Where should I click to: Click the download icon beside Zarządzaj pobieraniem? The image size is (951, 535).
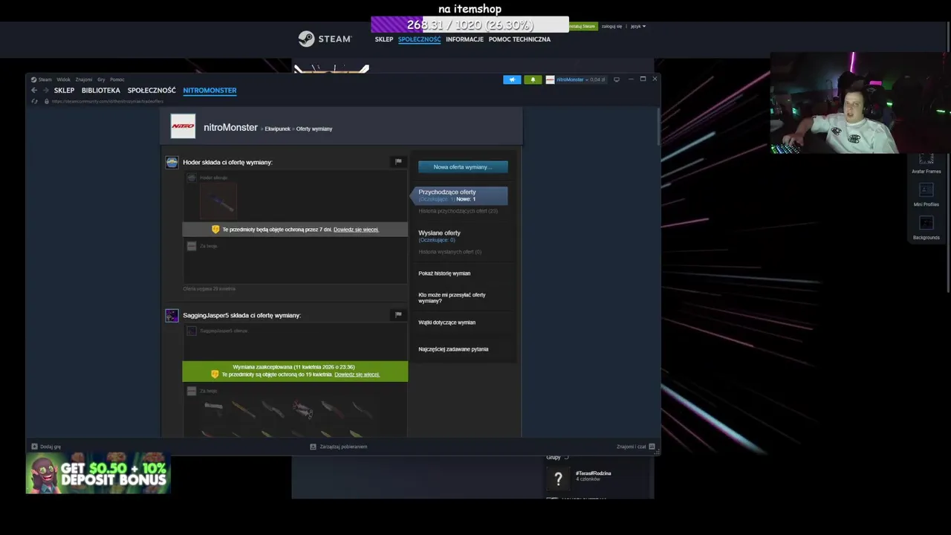point(314,447)
